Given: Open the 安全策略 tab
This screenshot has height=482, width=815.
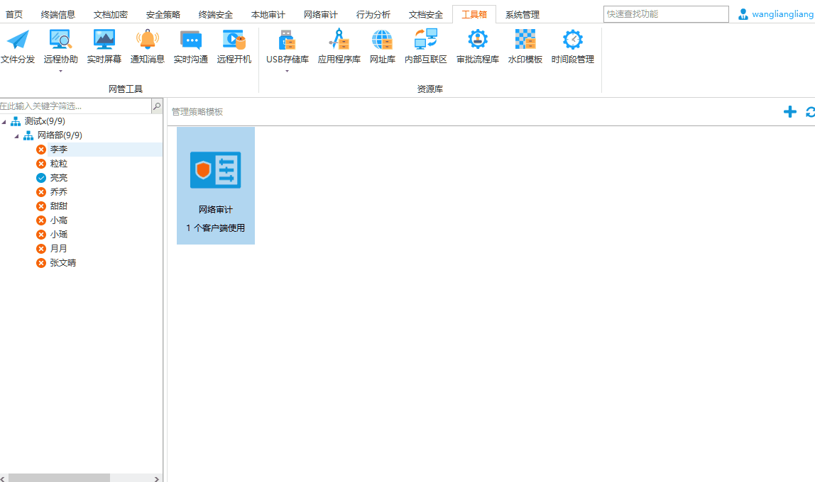Looking at the screenshot, I should 163,14.
